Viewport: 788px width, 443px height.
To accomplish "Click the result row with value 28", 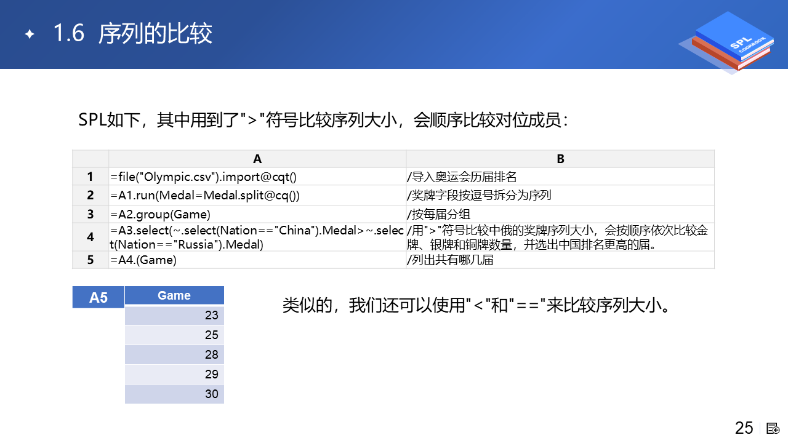I will point(174,354).
